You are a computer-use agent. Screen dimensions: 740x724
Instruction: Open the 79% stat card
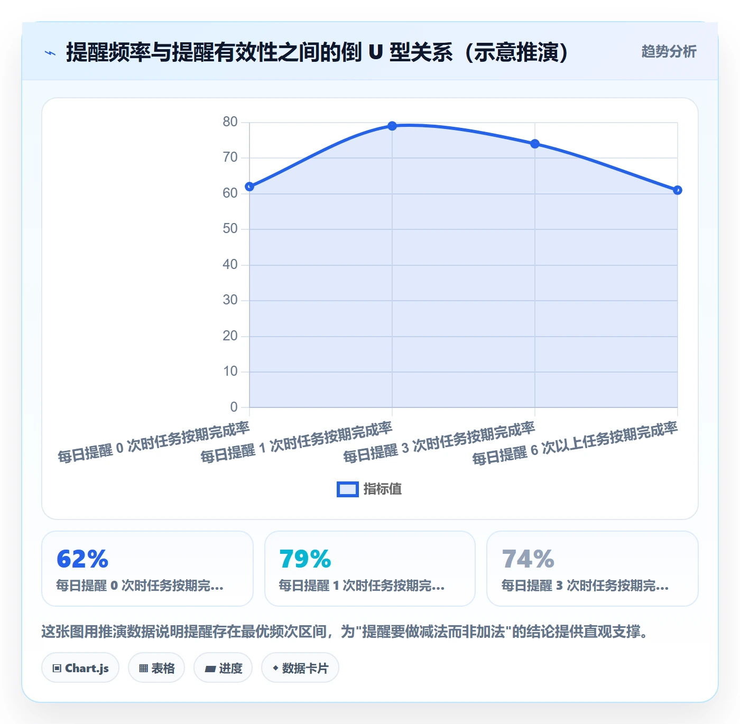[x=370, y=569]
